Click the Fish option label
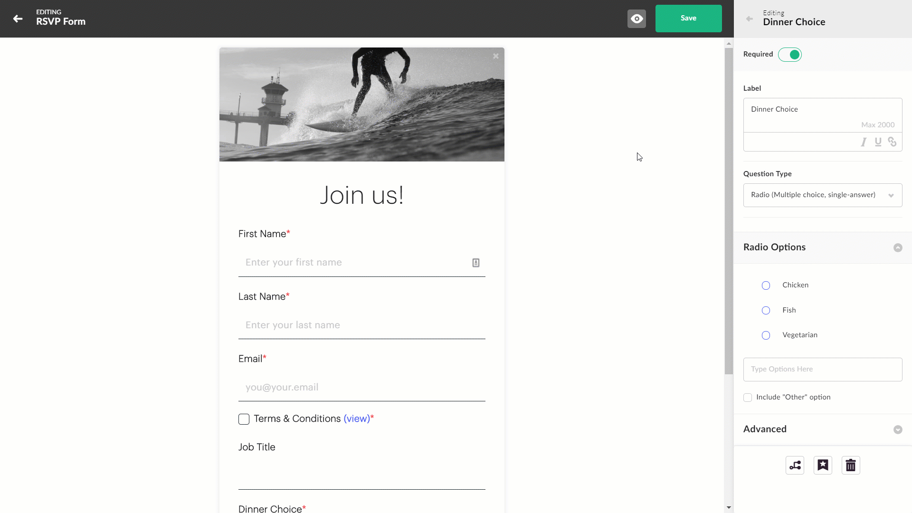Image resolution: width=912 pixels, height=513 pixels. point(789,310)
